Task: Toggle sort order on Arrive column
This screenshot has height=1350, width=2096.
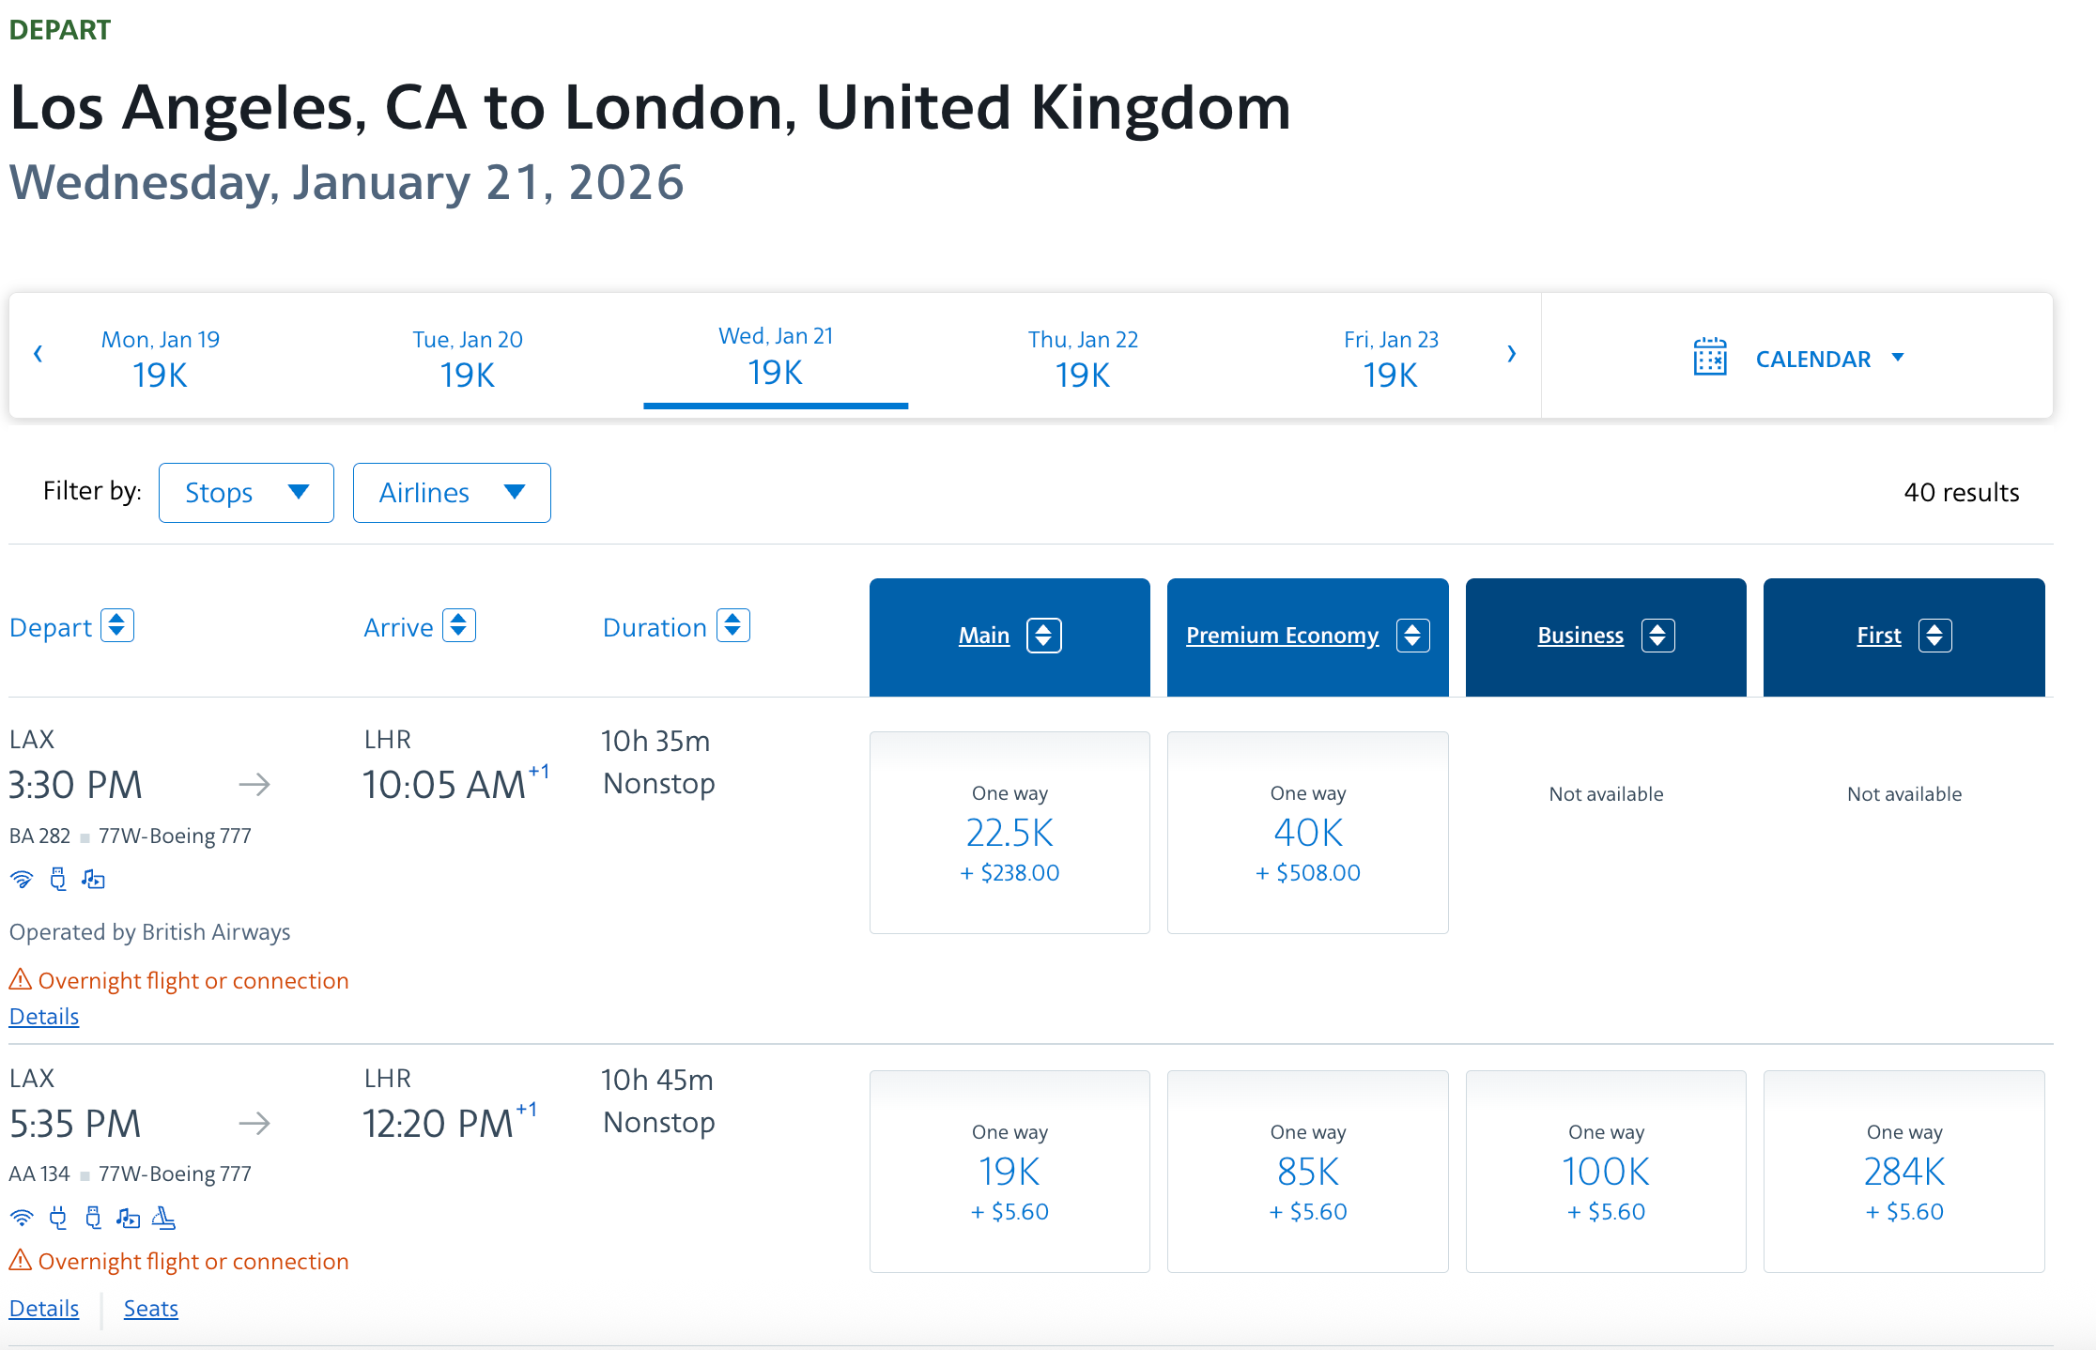Action: coord(459,625)
